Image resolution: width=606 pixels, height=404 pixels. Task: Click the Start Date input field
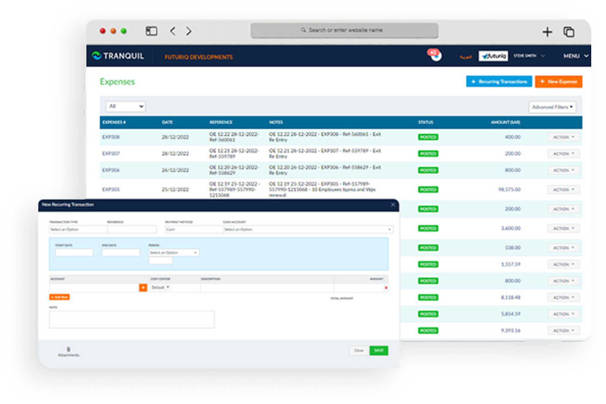click(74, 253)
